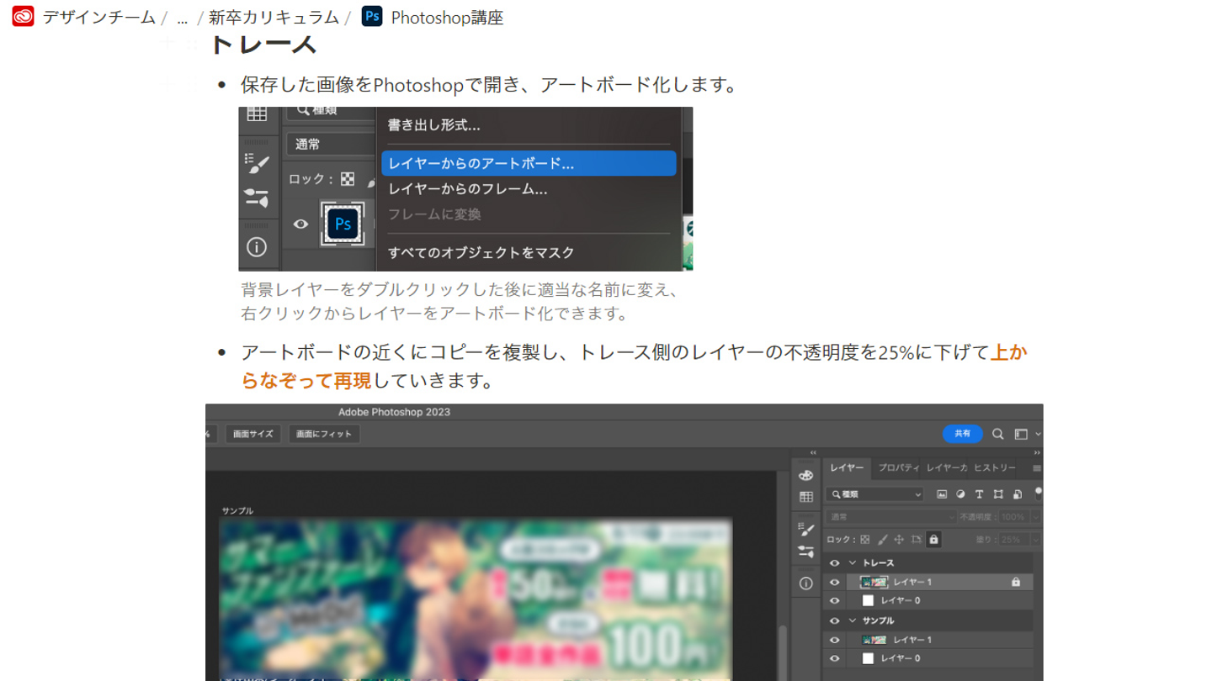Open the Swatches grid icon in the Photoshop 2023 screenshot
The height and width of the screenshot is (681, 1212).
(x=805, y=497)
